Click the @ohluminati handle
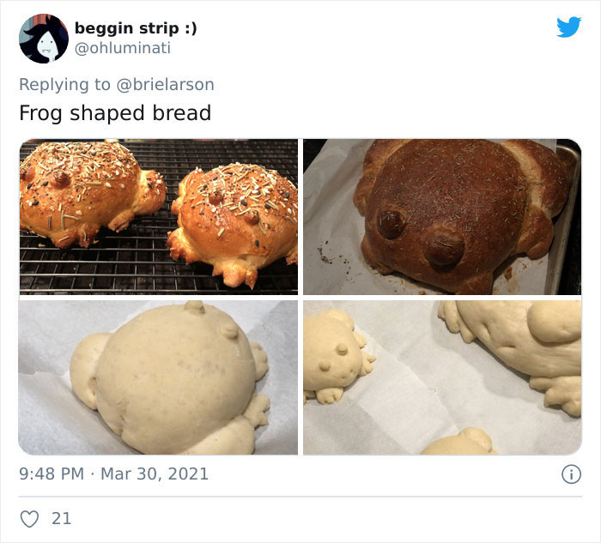Viewport: 601px width, 543px height. 122,48
